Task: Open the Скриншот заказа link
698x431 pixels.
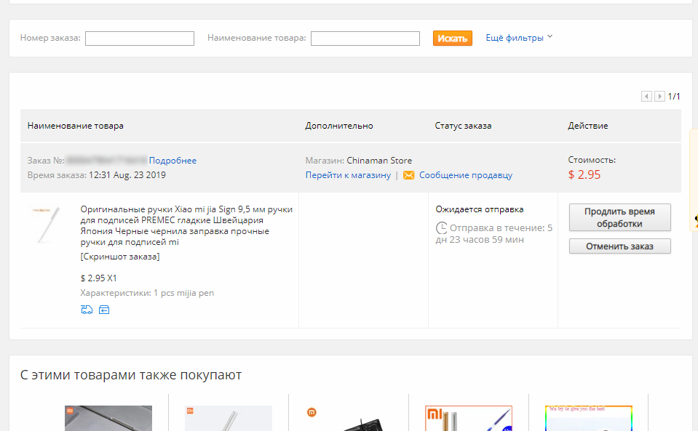Action: (x=120, y=257)
